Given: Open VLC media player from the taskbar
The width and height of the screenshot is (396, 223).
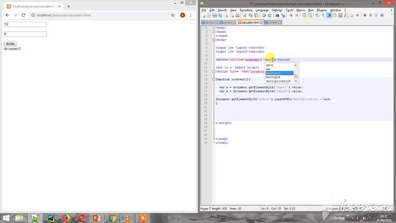Looking at the screenshot, I should tap(127, 218).
